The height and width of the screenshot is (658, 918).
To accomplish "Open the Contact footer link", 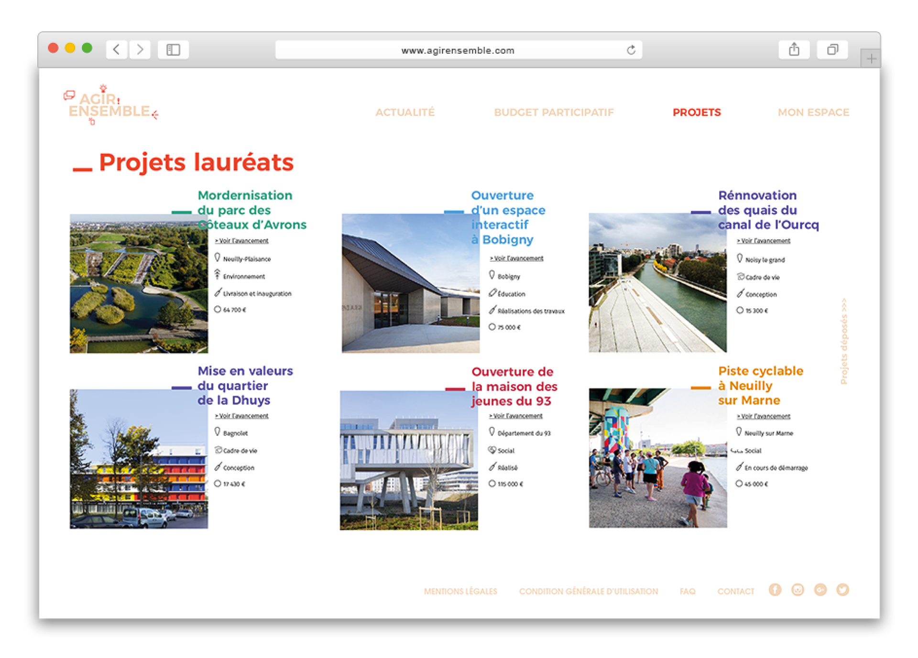I will coord(736,591).
